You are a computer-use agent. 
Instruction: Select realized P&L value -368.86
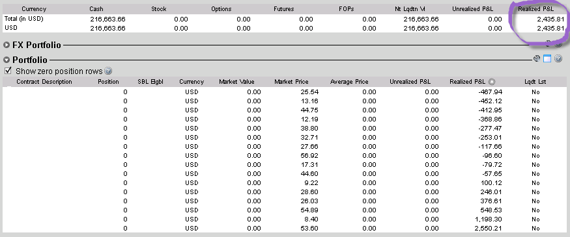(x=491, y=119)
